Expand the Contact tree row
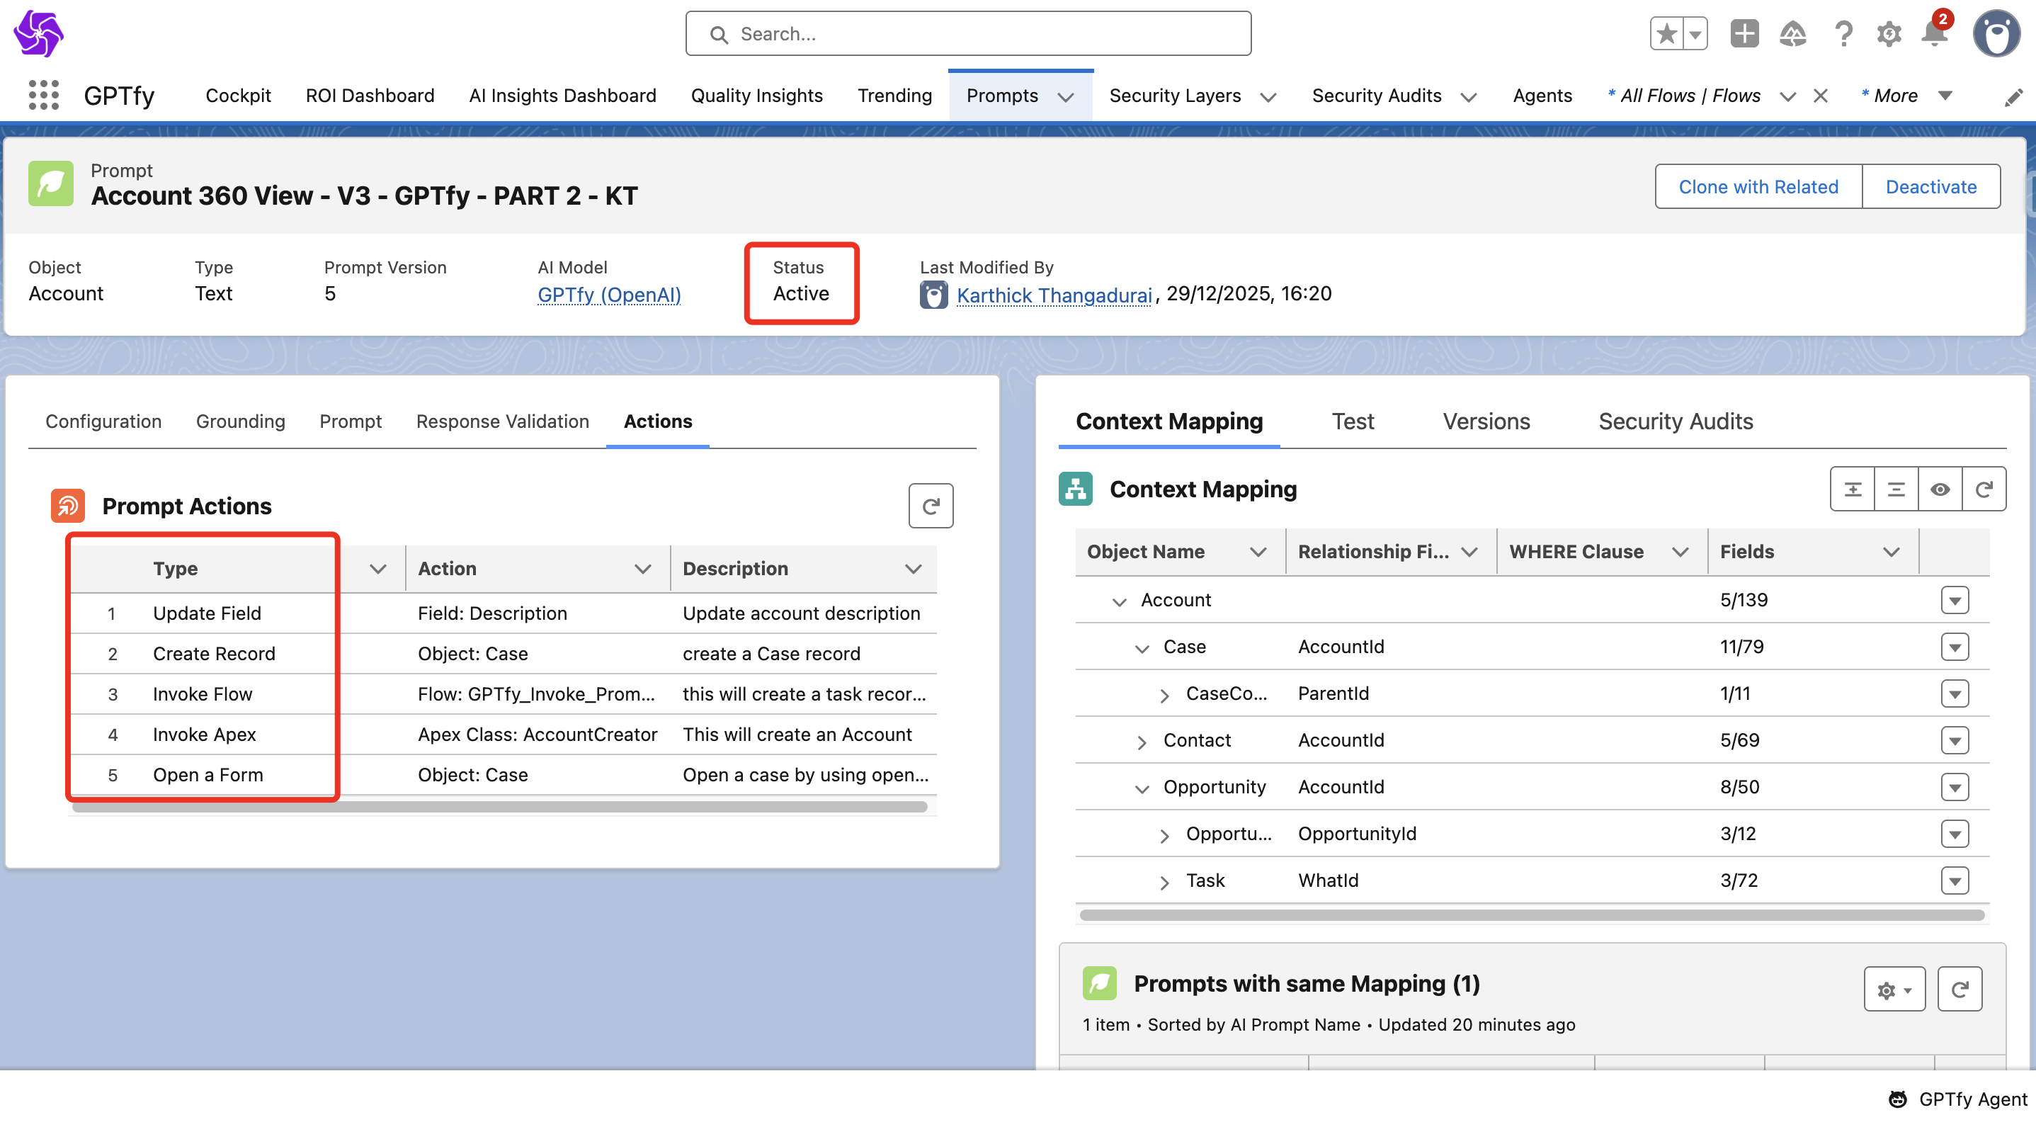 pos(1142,742)
